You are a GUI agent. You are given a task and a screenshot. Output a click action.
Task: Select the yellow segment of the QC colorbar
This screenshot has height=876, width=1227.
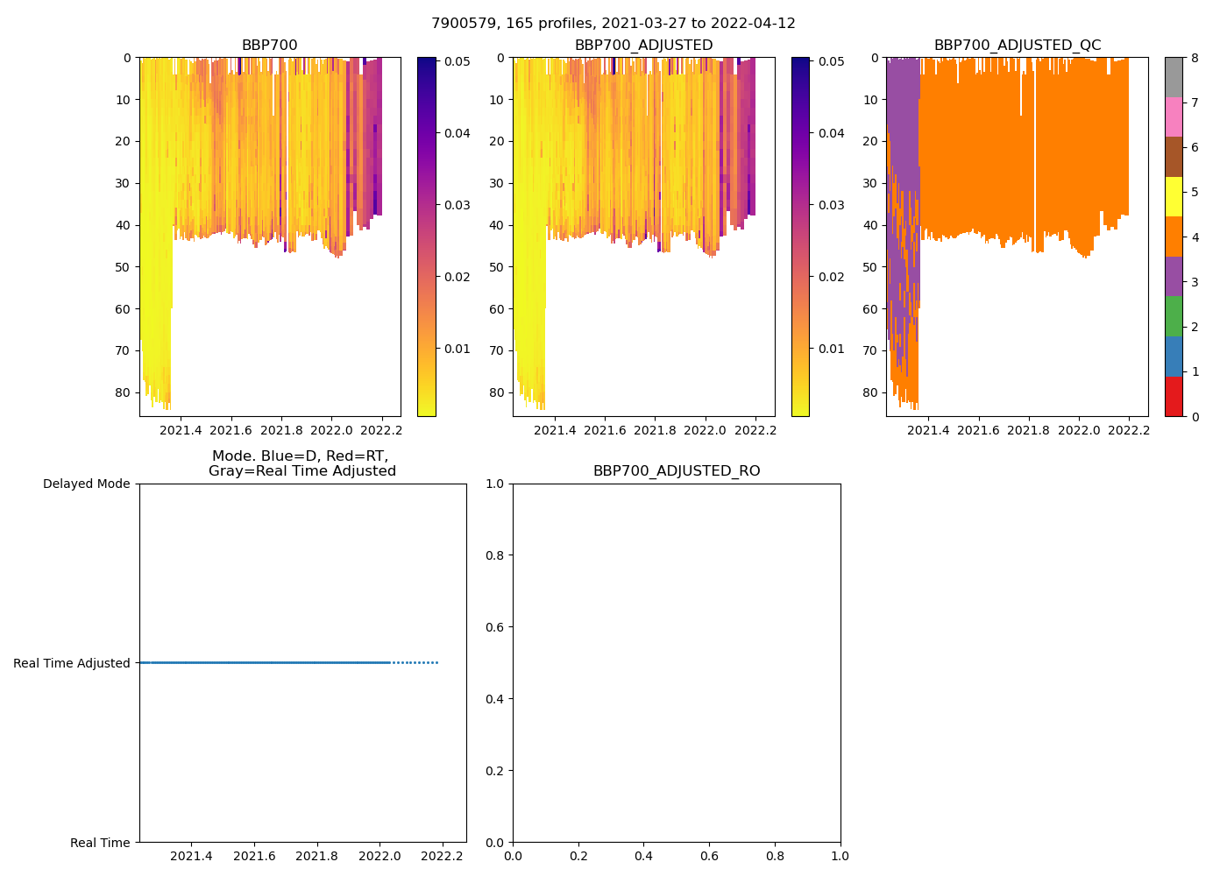coord(1174,196)
